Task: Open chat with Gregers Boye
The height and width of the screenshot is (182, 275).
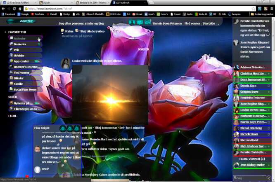Action: (252, 92)
